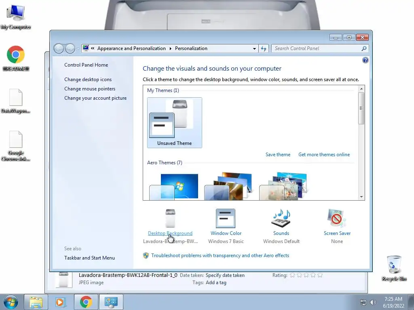Click the themes list scroll up arrow

coord(361,89)
